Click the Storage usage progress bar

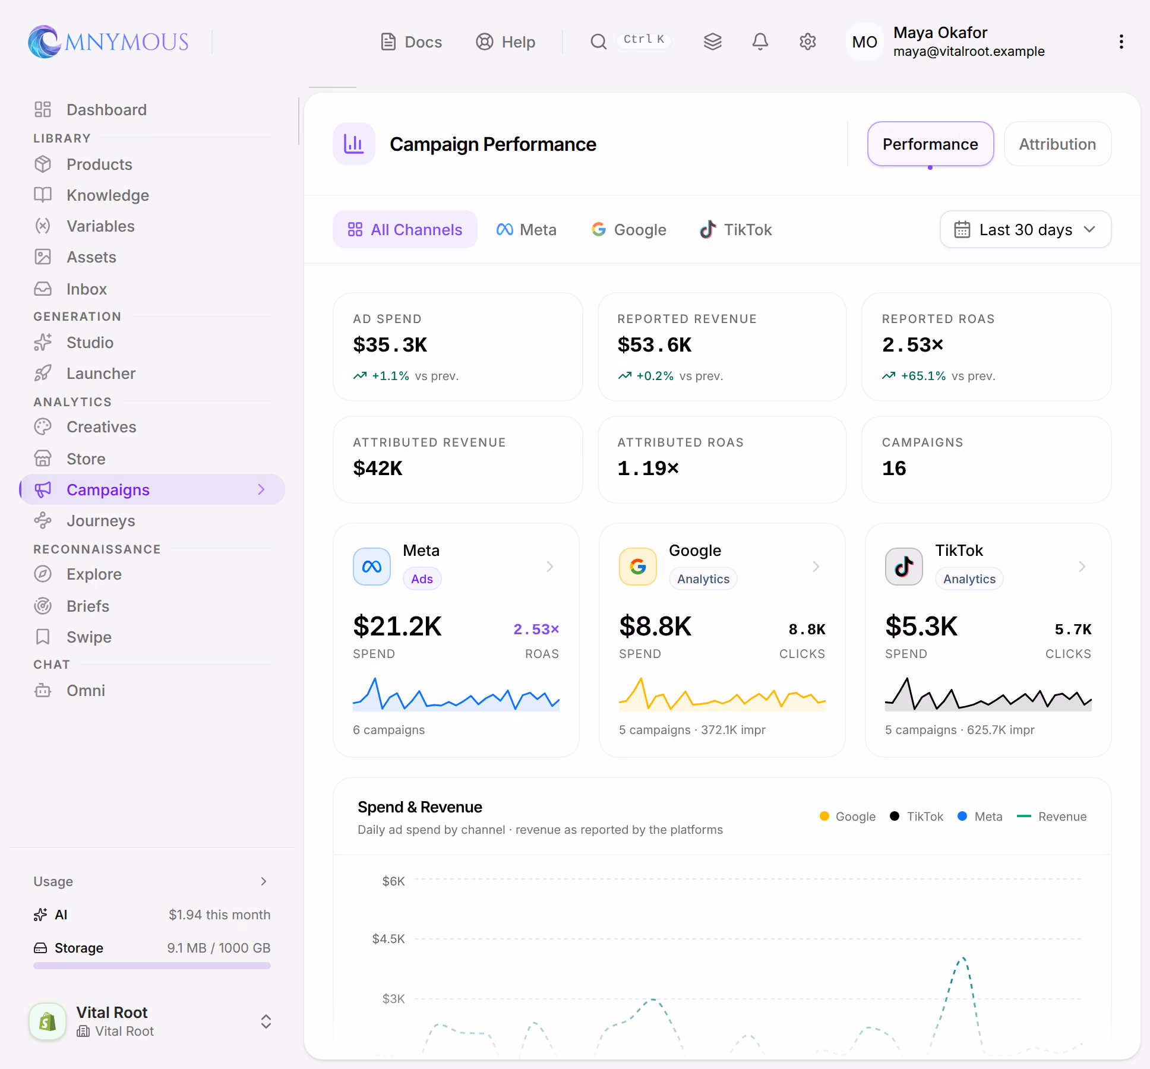[x=152, y=966]
